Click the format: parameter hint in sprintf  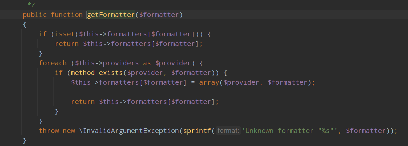point(228,131)
